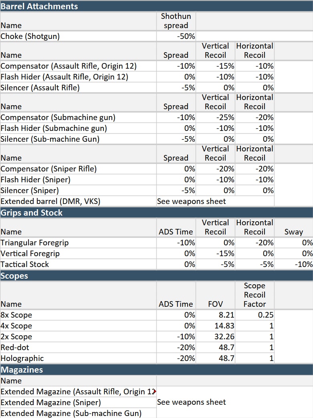Click the Extended barrel (DMR, VKS) cell
The width and height of the screenshot is (313, 418).
[x=50, y=201]
